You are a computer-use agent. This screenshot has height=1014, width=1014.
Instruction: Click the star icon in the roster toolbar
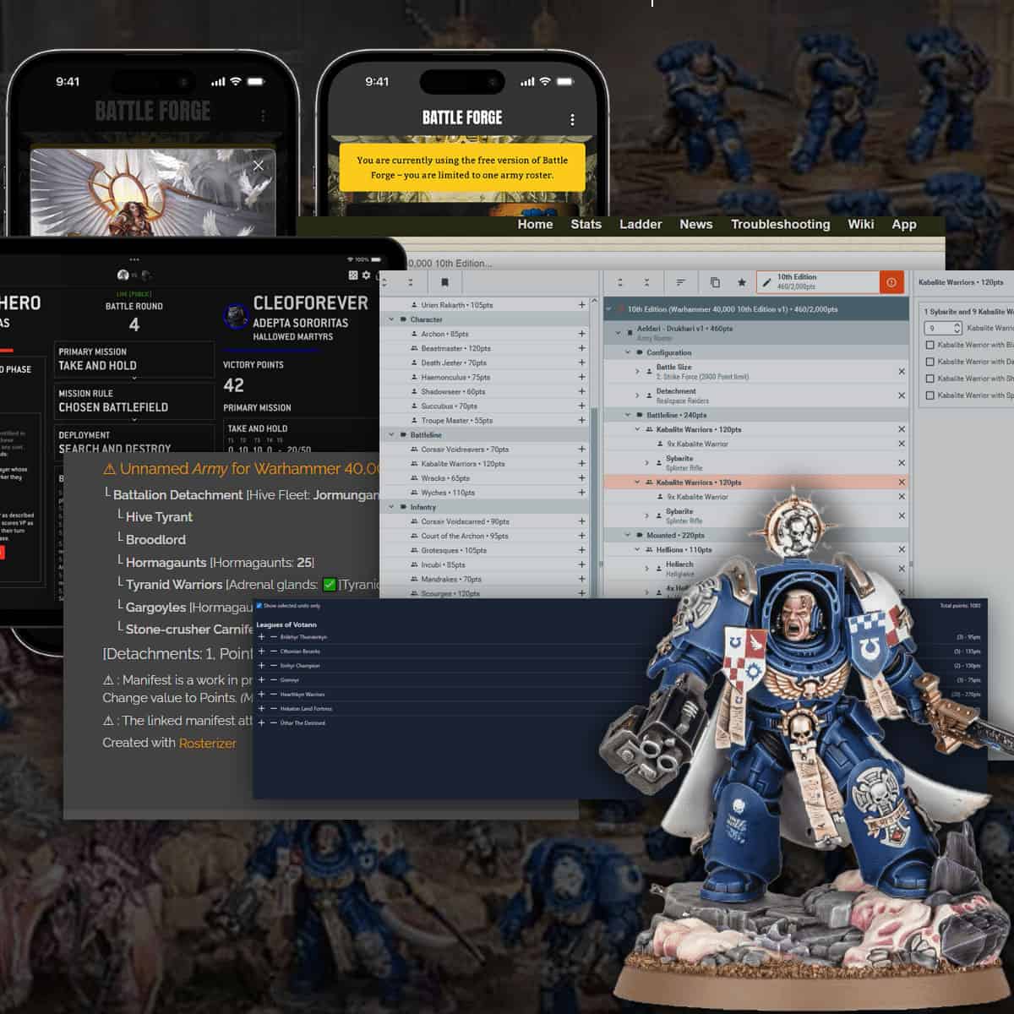(x=742, y=282)
